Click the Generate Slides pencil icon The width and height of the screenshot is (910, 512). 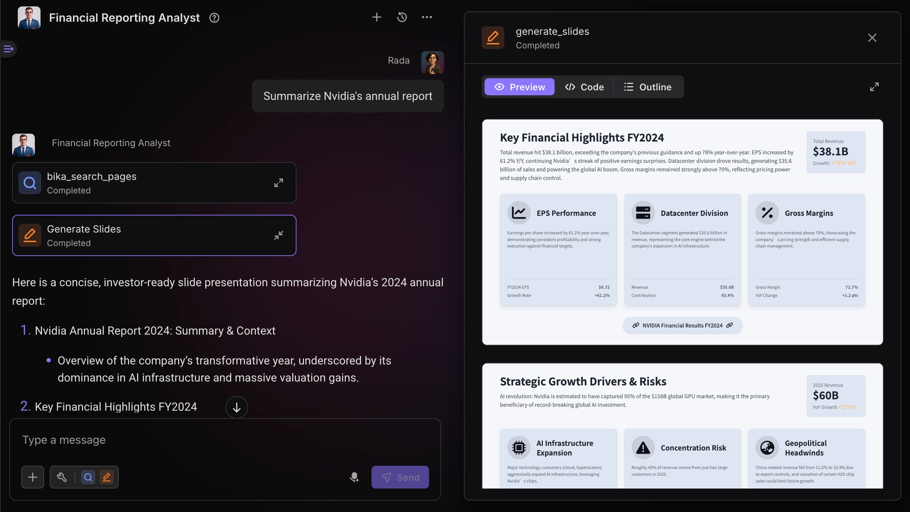(30, 235)
